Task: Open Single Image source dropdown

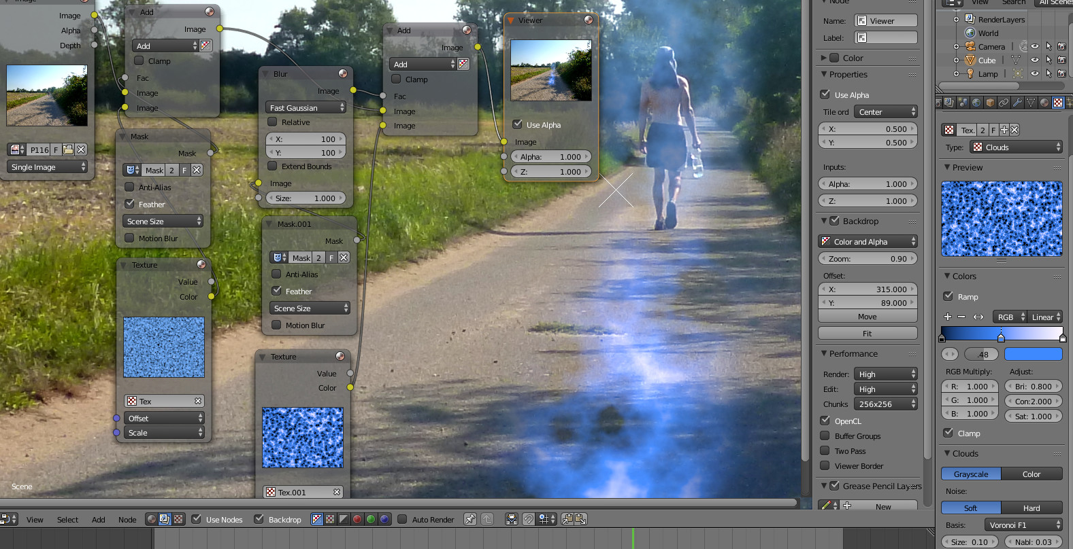Action: pyautogui.click(x=48, y=166)
